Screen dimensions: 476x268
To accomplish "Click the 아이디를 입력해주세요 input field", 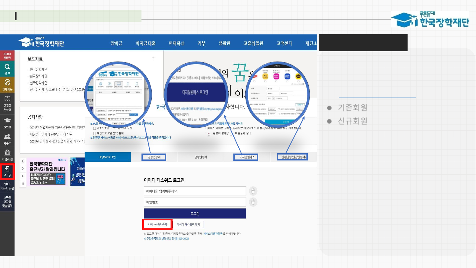I will [195, 191].
